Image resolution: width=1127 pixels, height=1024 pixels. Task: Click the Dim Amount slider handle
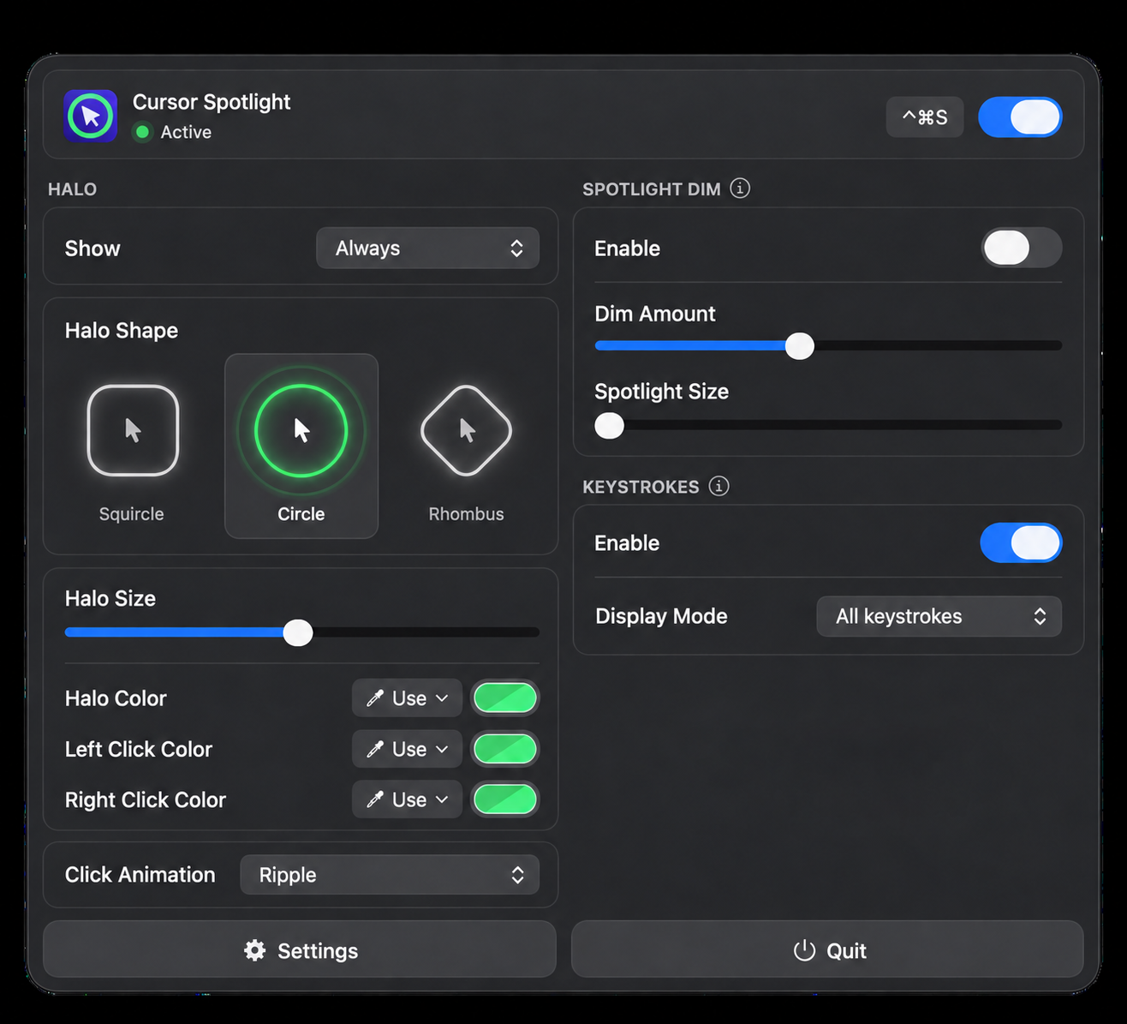click(800, 345)
